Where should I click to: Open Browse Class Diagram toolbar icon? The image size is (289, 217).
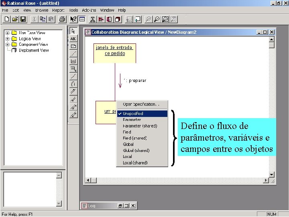93,19
